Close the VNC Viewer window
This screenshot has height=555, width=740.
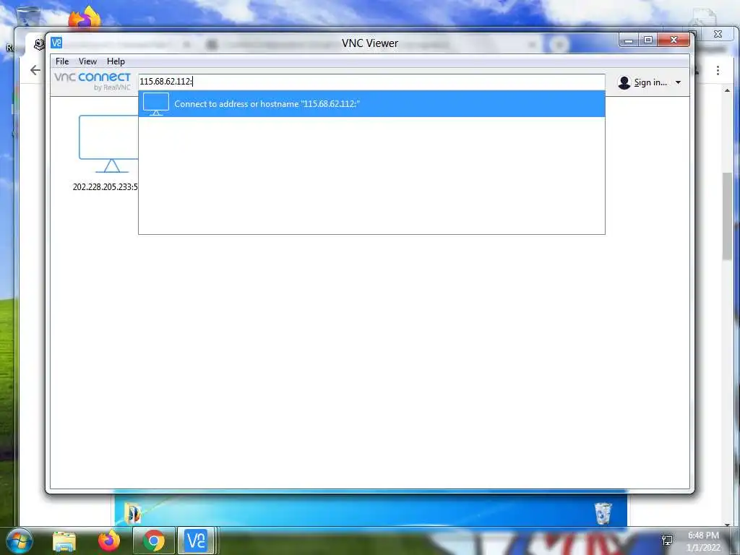click(x=674, y=40)
